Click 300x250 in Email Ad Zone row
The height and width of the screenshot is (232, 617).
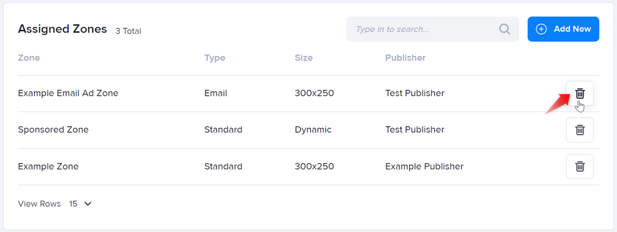[314, 93]
